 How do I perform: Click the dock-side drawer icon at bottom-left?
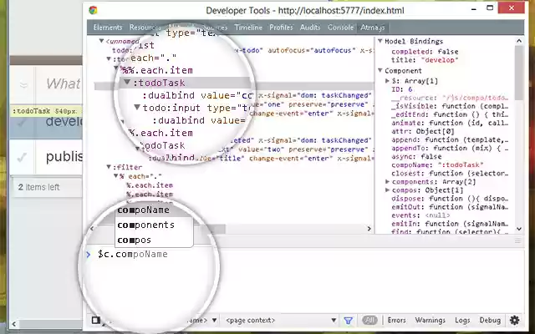coord(96,320)
